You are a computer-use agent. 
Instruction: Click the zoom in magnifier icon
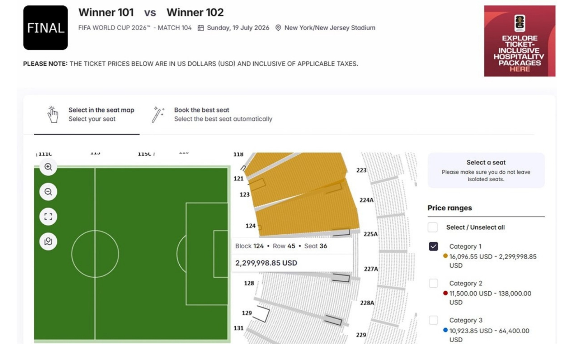pos(48,167)
